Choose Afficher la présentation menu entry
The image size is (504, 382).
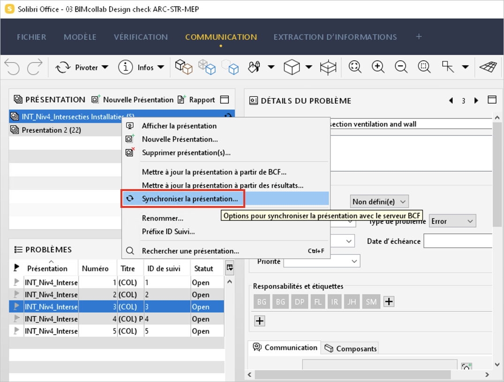(x=226, y=126)
